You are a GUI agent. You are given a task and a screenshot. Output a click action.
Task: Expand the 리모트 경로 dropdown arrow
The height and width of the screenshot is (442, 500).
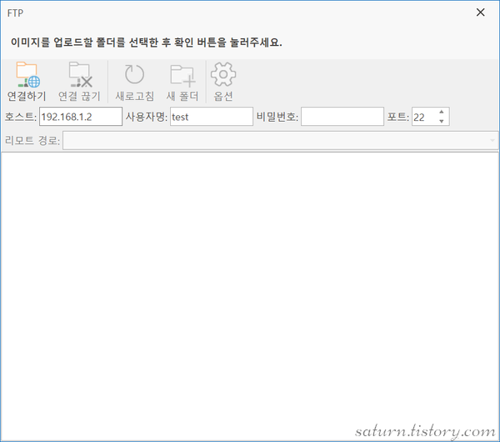(492, 140)
